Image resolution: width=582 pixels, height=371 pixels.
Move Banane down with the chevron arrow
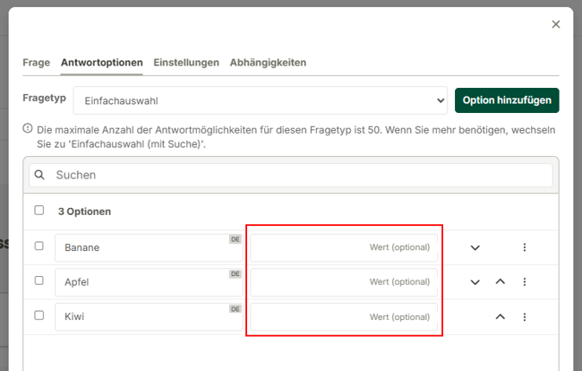pyautogui.click(x=475, y=247)
